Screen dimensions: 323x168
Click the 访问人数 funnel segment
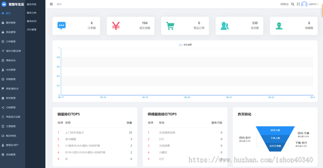(275, 130)
